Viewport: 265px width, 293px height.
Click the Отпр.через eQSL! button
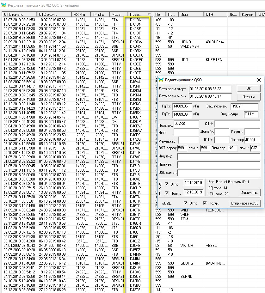coord(245,203)
